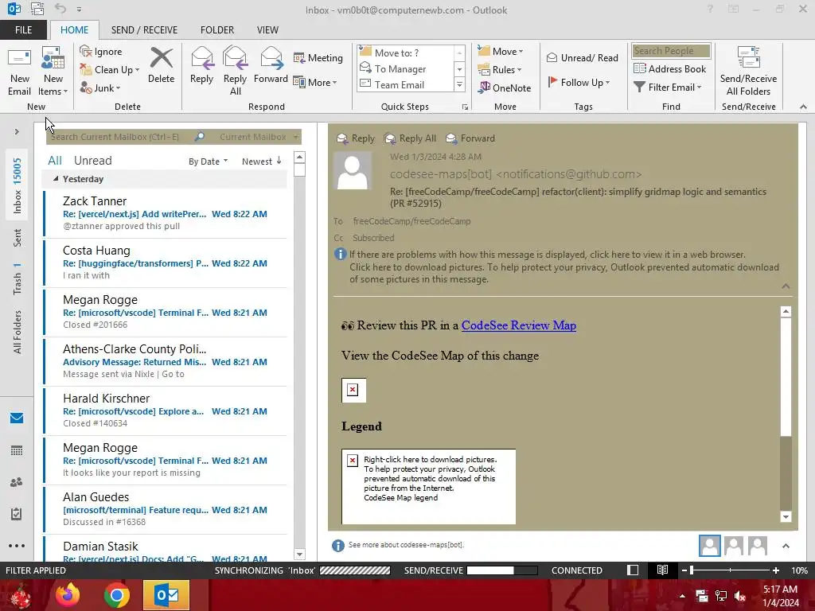Open the Current Mailbox scope dropdown
This screenshot has height=611, width=815.
pyautogui.click(x=259, y=137)
